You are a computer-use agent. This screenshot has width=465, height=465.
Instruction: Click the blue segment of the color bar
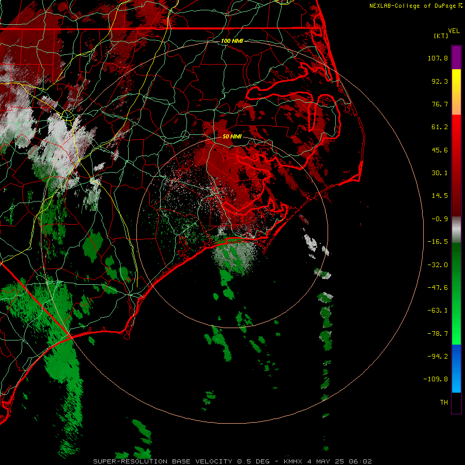(x=456, y=368)
